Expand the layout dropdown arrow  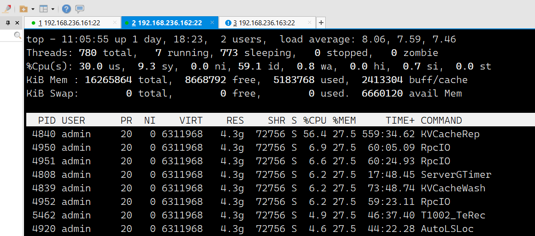click(x=53, y=9)
